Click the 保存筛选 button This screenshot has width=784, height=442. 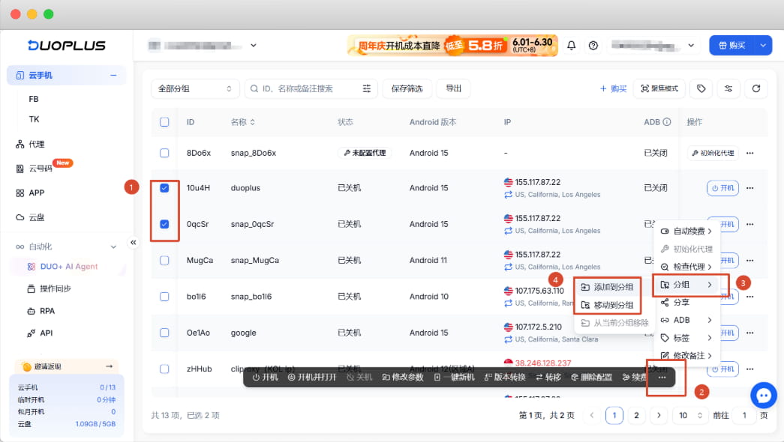tap(407, 88)
